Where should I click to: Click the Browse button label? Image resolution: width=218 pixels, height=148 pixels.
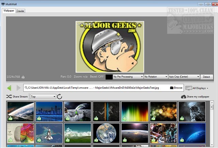(178, 88)
